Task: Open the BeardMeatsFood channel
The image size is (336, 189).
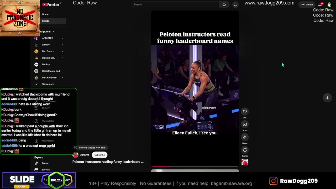Action: point(51,71)
